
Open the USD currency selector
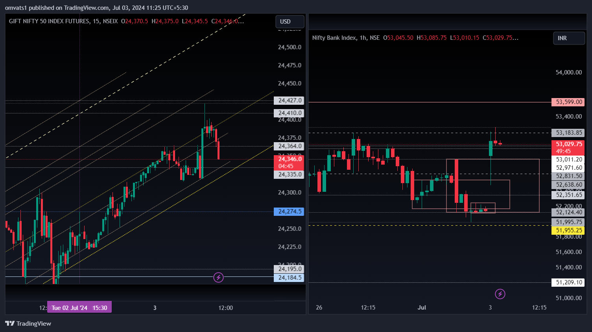pyautogui.click(x=290, y=22)
